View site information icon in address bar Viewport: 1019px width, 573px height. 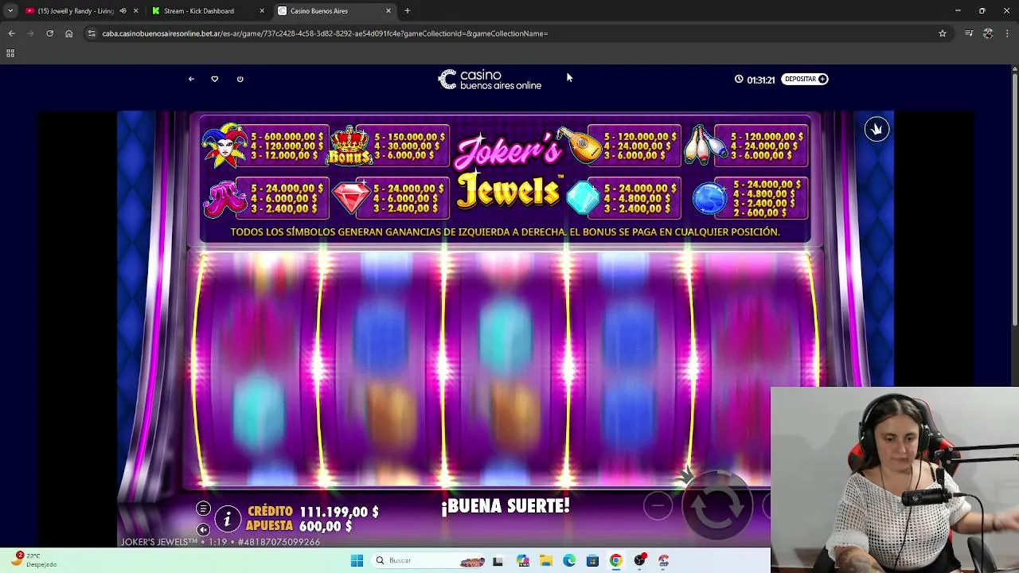point(92,33)
